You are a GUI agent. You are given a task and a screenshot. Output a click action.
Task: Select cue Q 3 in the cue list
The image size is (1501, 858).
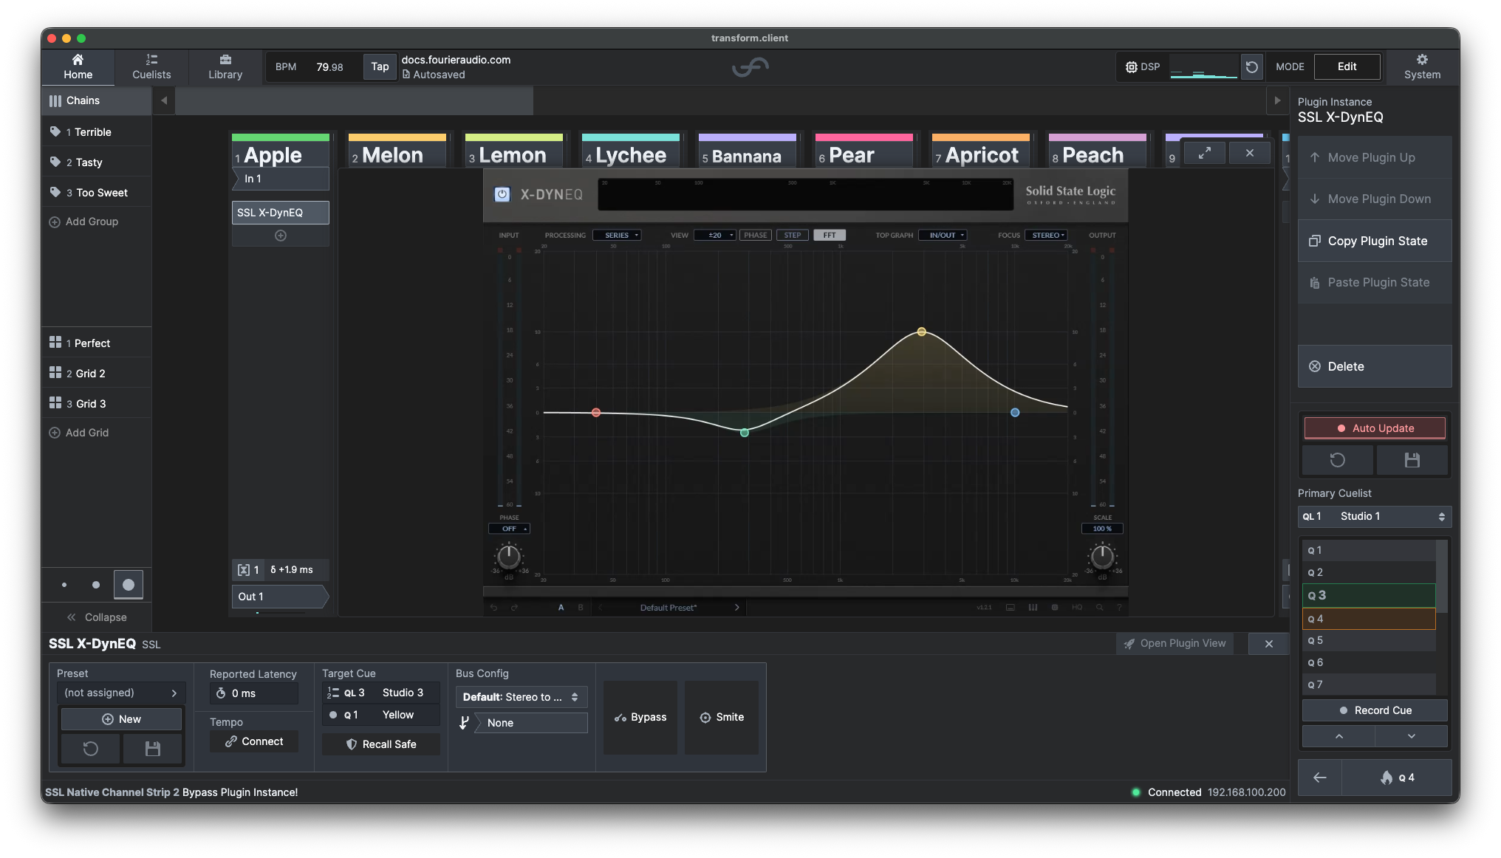tap(1369, 595)
